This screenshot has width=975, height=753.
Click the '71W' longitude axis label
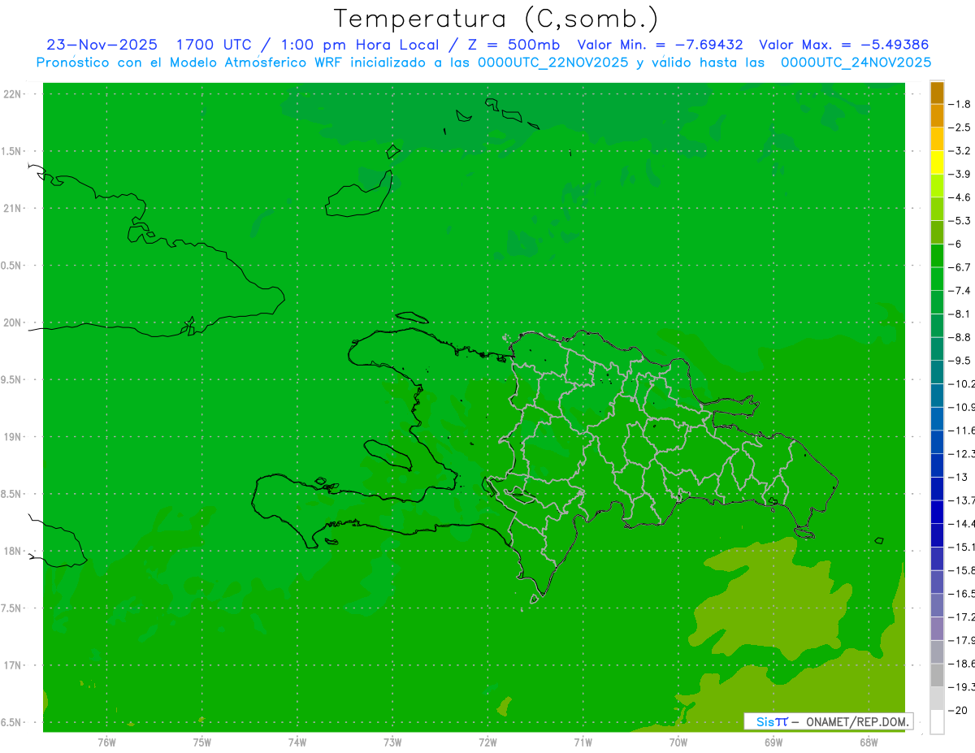point(583,742)
